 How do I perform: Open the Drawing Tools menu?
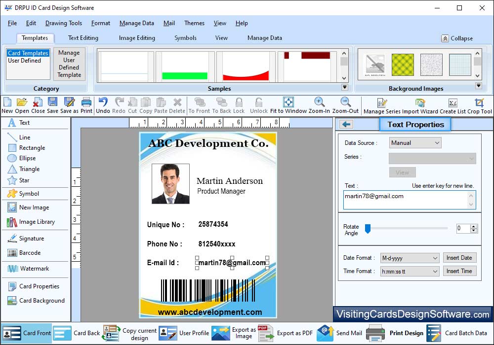point(64,23)
